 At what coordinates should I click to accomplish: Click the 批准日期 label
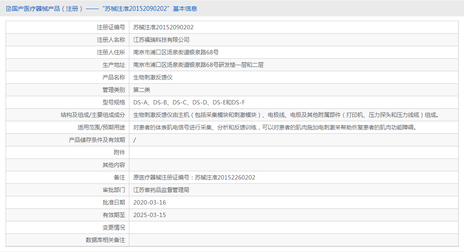click(114, 202)
